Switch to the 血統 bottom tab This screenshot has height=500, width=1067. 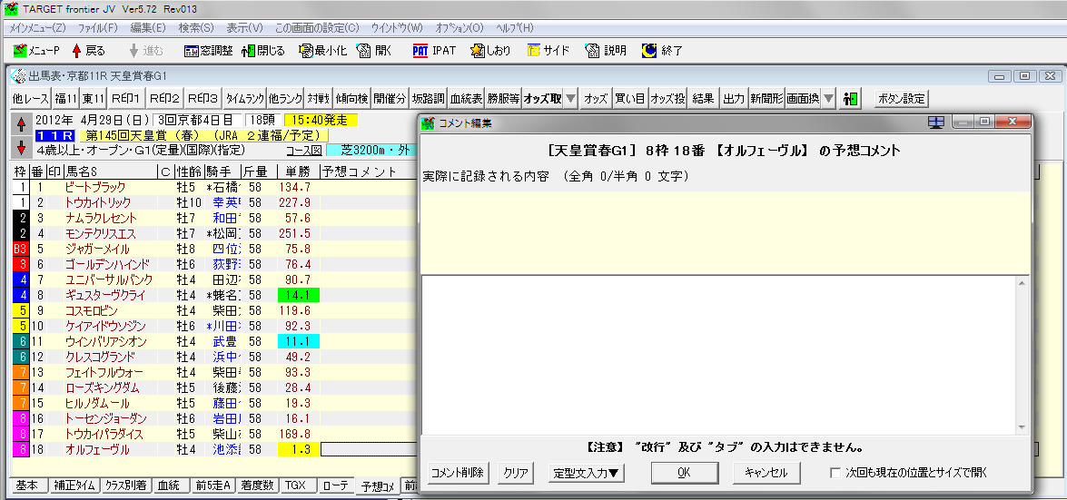[x=168, y=486]
